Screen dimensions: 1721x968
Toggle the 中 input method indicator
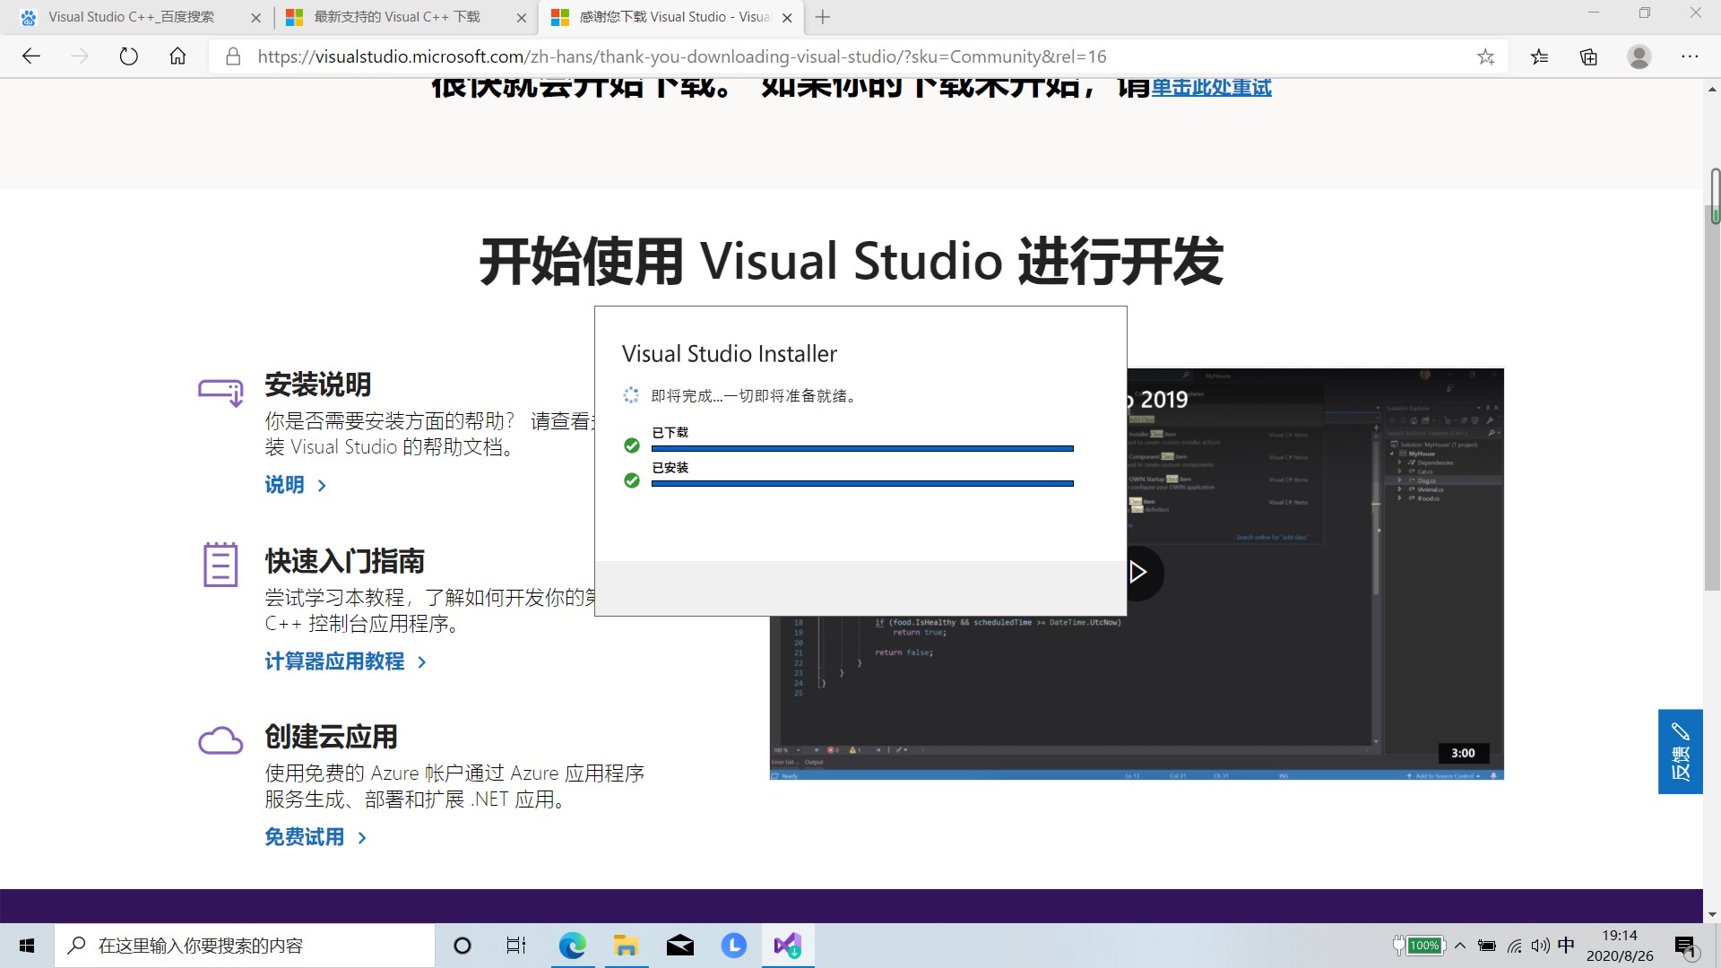(1566, 946)
